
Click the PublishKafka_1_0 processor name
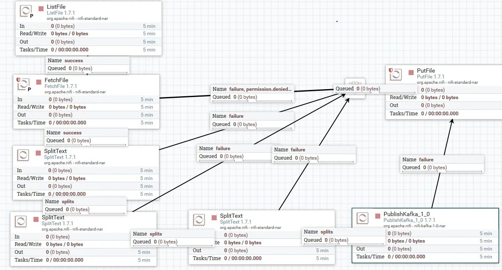406,214
